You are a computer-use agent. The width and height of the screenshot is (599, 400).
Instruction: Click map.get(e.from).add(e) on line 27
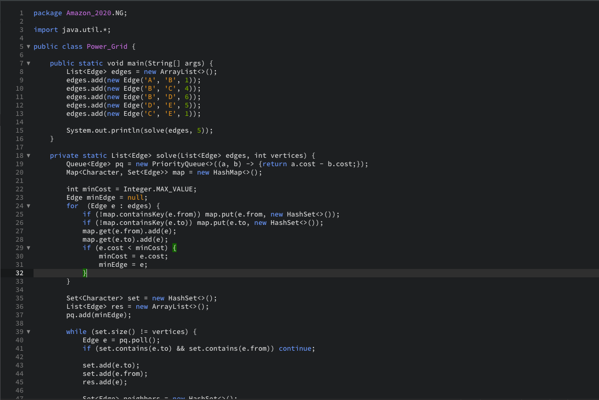pyautogui.click(x=127, y=232)
